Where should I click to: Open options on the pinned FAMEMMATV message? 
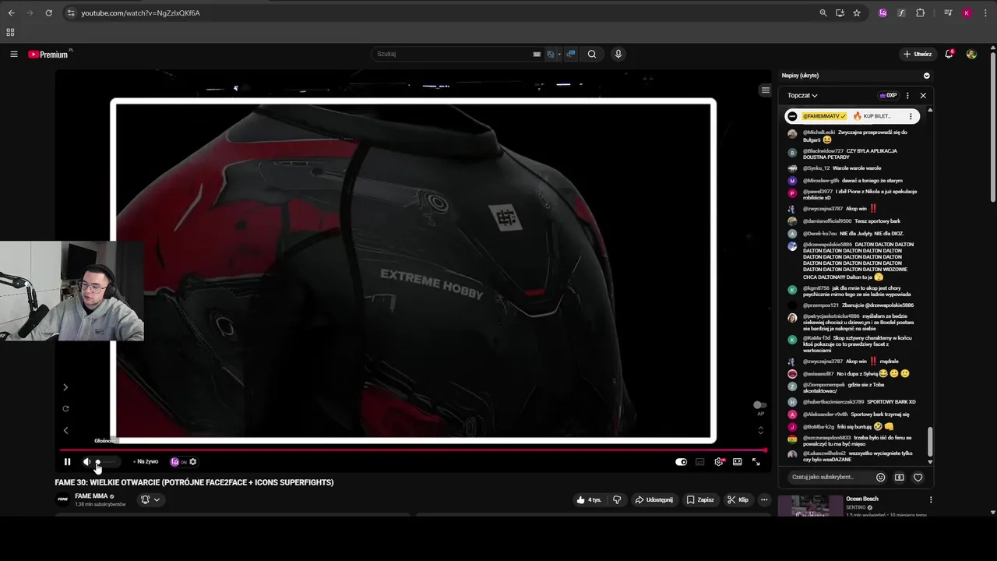pyautogui.click(x=911, y=116)
